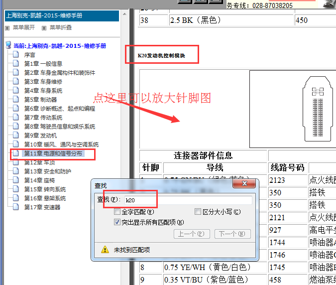Click the 查找 text input field
Image resolution: width=336 pixels, height=285 pixels.
188,200
